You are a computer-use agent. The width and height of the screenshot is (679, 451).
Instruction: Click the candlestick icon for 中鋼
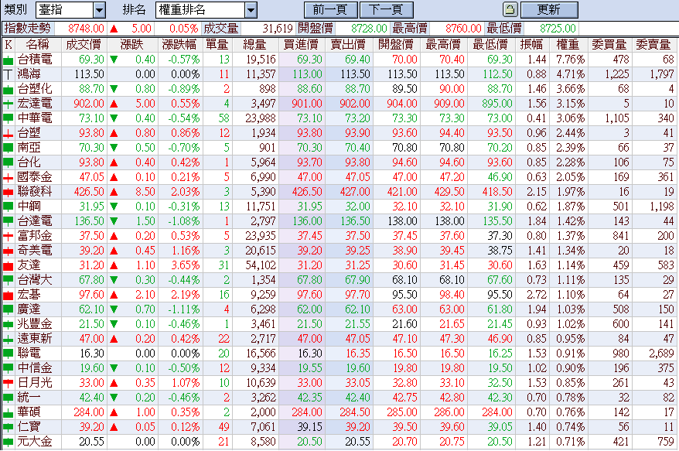pos(9,207)
